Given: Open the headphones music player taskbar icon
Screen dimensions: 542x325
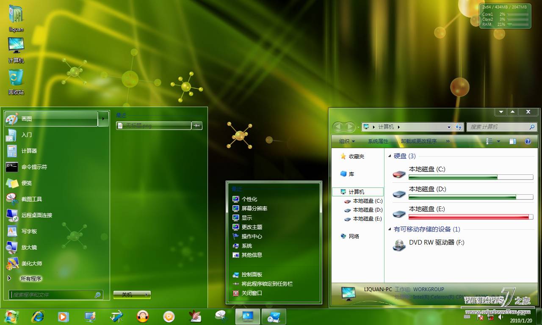Looking at the screenshot, I should pos(143,317).
